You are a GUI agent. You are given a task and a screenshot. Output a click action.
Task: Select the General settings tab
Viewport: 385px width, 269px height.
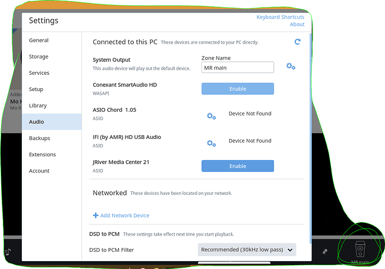click(x=51, y=40)
